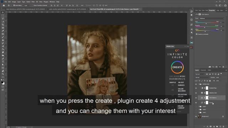Click the lock icon on Background layer
This screenshot has height=128, width=228.
coord(223,116)
